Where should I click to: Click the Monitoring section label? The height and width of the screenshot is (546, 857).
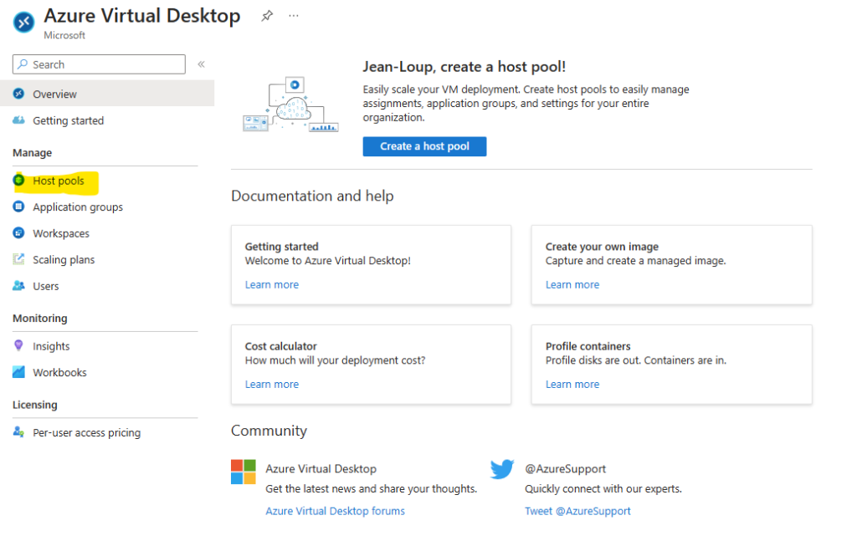40,319
